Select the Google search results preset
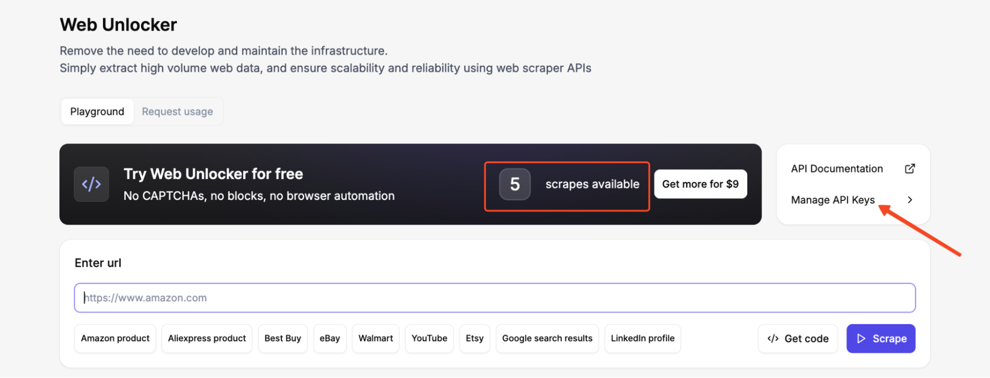 [547, 338]
